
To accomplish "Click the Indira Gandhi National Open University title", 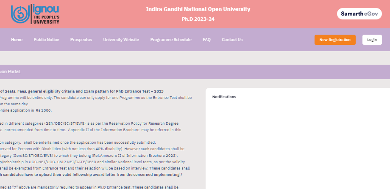I will 198,9.
